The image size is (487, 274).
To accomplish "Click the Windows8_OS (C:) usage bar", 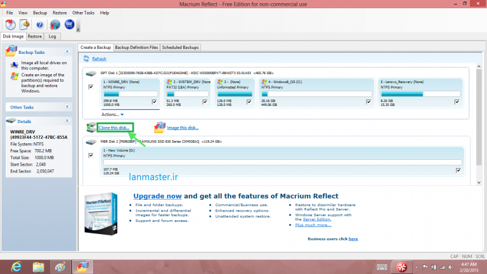I will [316, 94].
